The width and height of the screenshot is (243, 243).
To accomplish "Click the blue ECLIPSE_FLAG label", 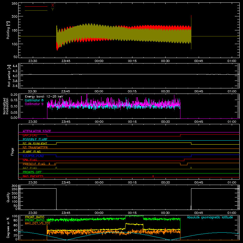I will (33, 156).
